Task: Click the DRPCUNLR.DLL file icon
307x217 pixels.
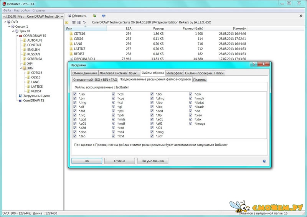Action: pyautogui.click(x=71, y=59)
